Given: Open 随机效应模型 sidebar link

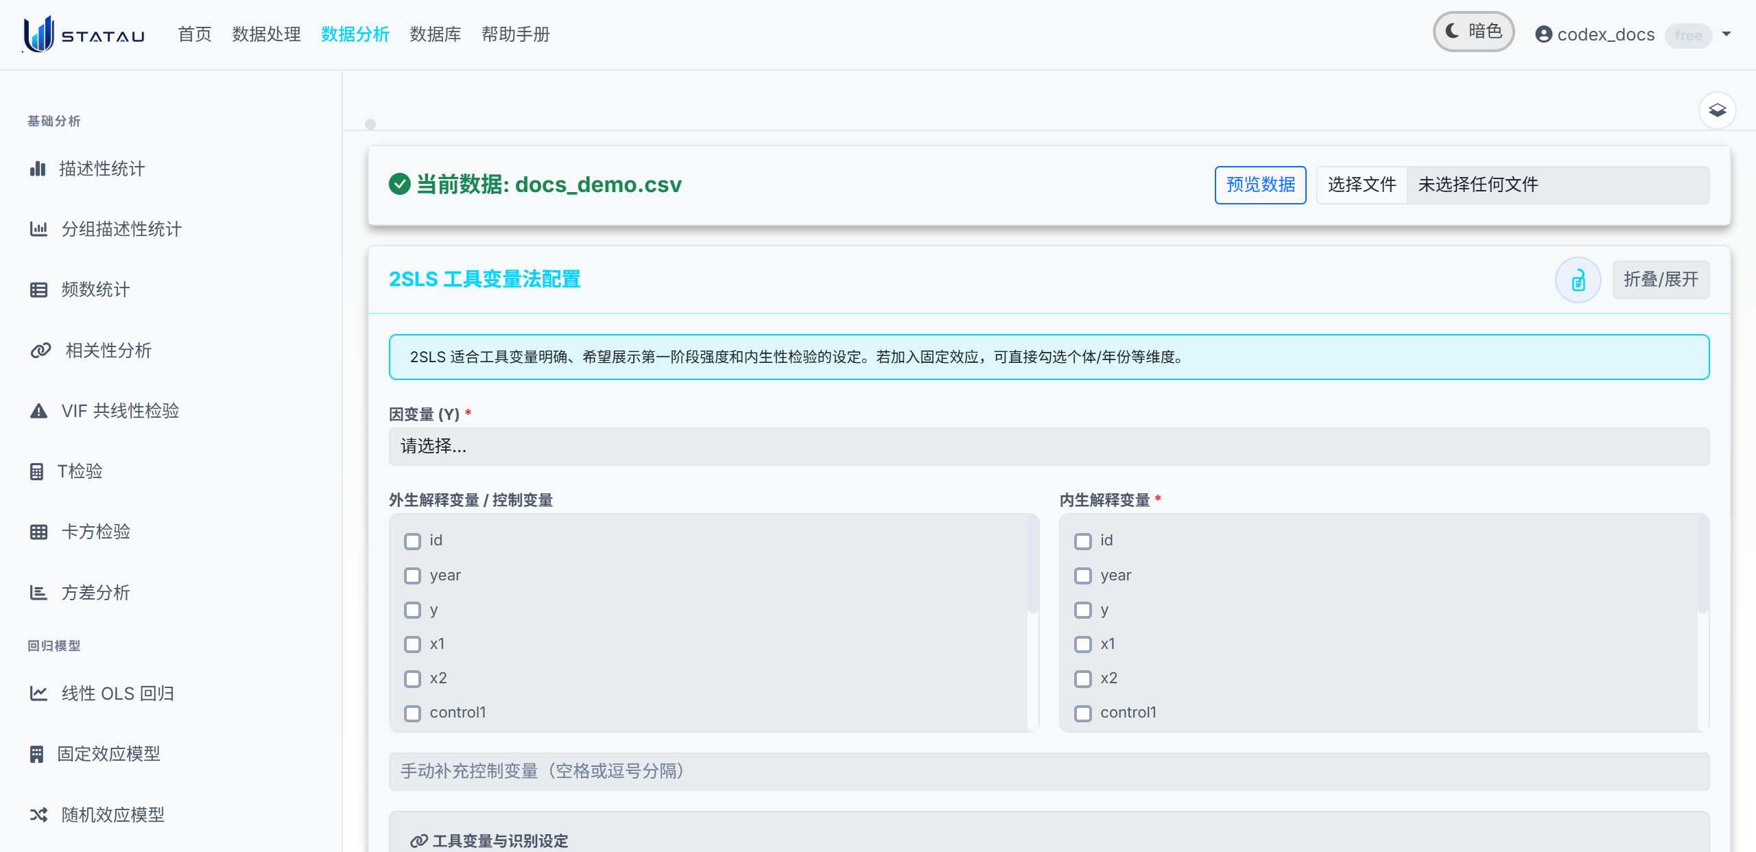Looking at the screenshot, I should coord(112,815).
